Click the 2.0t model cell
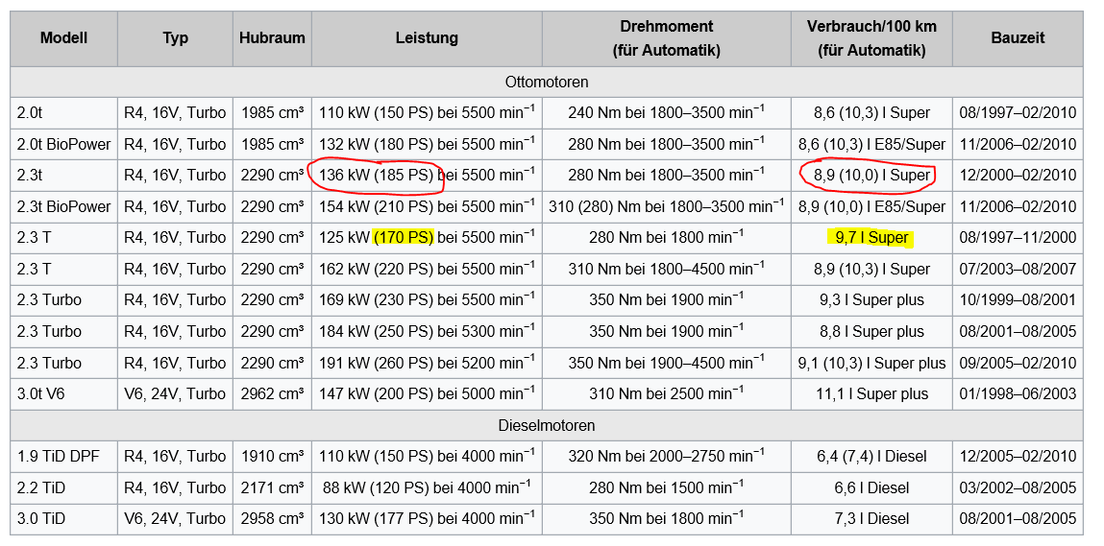The image size is (1104, 546). (x=64, y=113)
